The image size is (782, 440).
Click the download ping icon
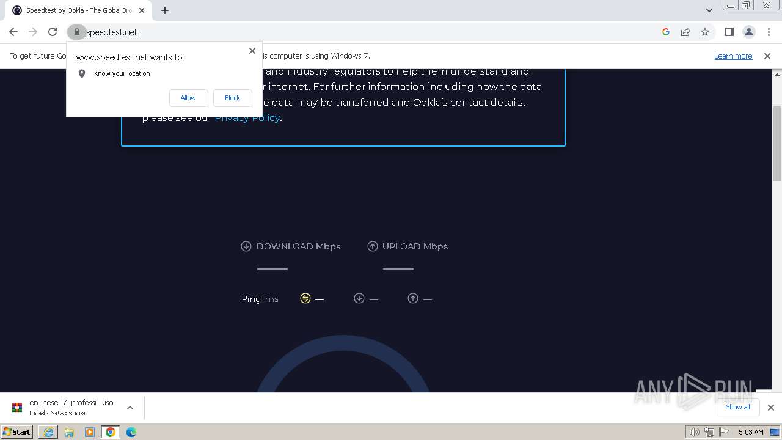(x=359, y=298)
